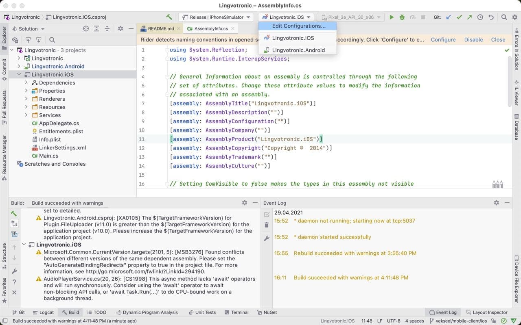Click LF line separator in status bar
The image size is (521, 325).
pyautogui.click(x=379, y=321)
